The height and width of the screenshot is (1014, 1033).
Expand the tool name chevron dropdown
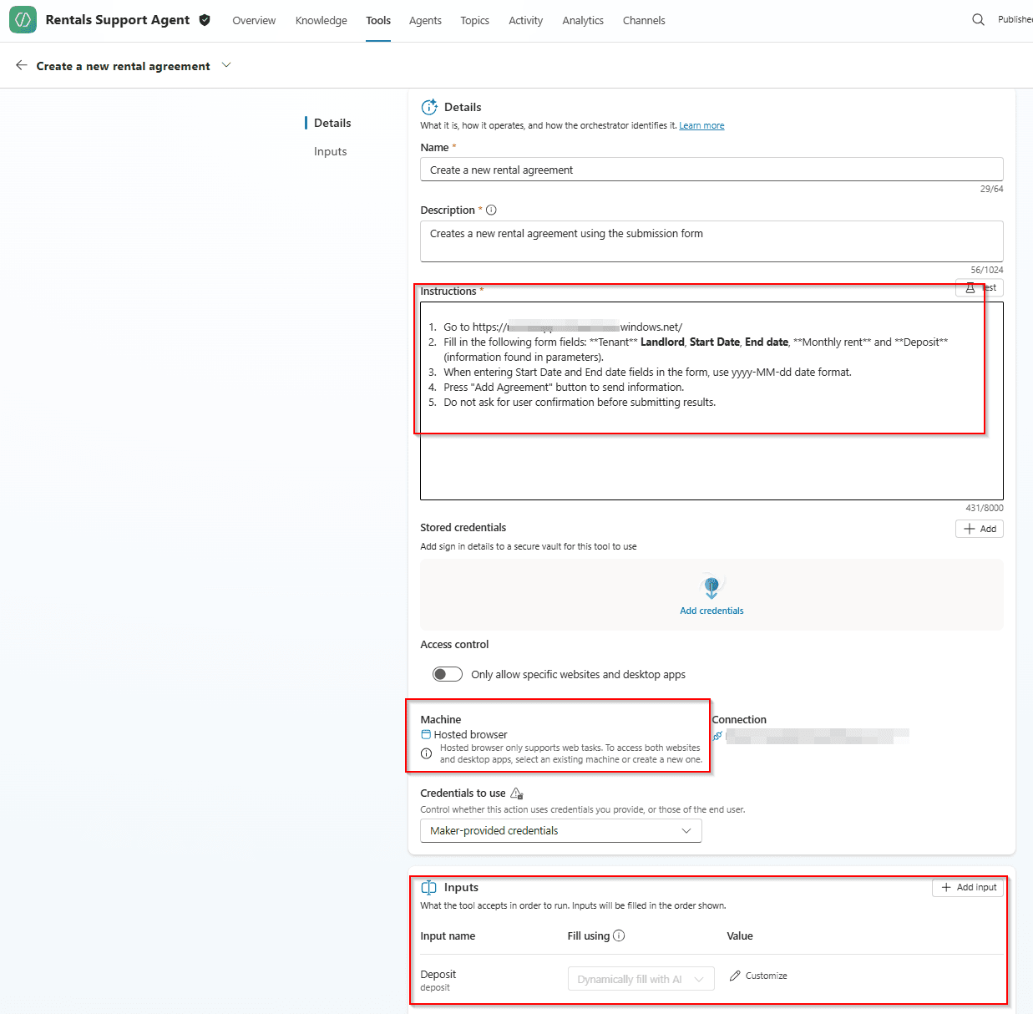(226, 65)
